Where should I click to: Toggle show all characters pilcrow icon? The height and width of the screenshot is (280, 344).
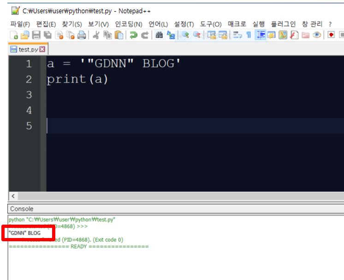[x=249, y=35]
